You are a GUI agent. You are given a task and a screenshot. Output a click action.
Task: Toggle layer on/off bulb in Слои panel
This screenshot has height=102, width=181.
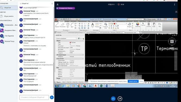coord(109,24)
